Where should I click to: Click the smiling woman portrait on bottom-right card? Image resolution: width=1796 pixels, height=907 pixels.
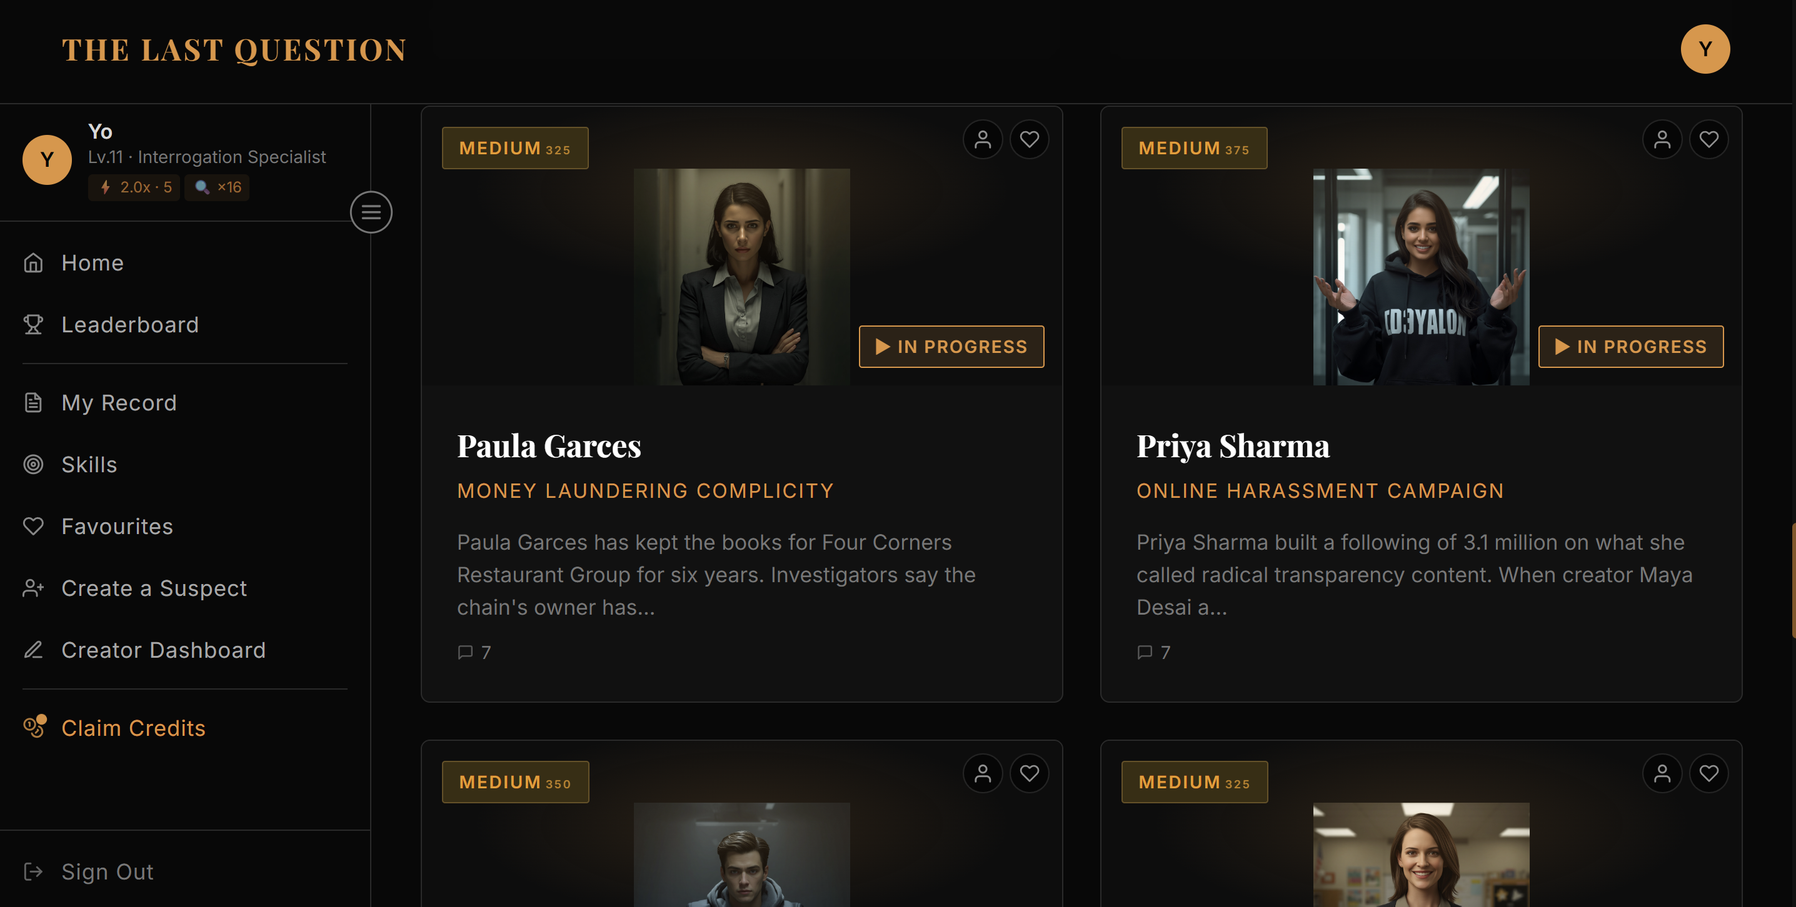click(1421, 855)
